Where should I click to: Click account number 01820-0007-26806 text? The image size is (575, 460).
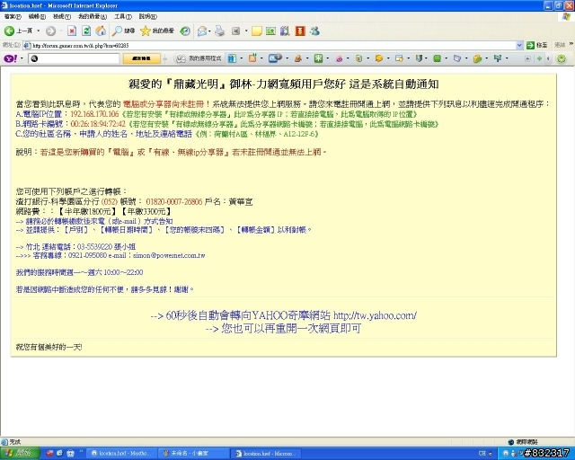coord(174,202)
